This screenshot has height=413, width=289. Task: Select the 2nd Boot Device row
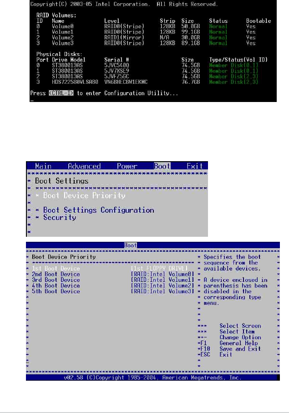click(113, 274)
